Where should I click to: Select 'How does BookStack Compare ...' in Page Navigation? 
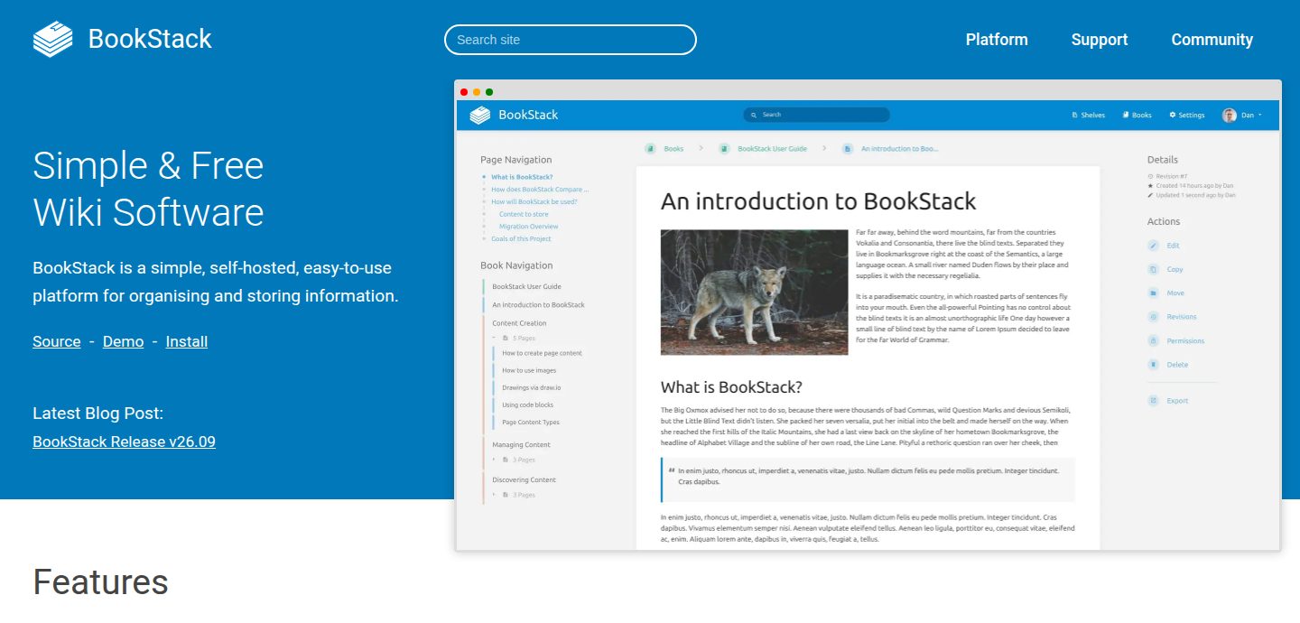click(540, 190)
